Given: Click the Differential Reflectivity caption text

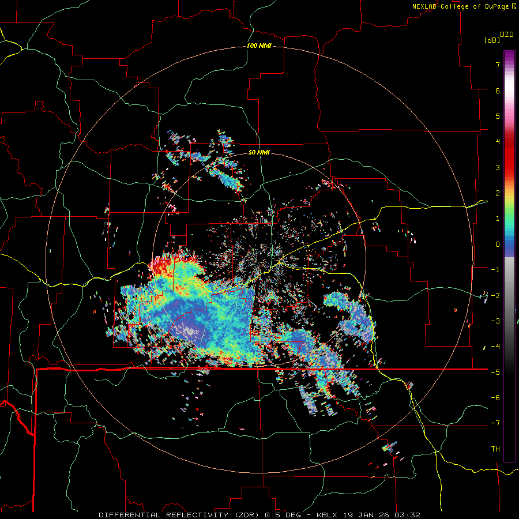Looking at the screenshot, I should pos(259,515).
